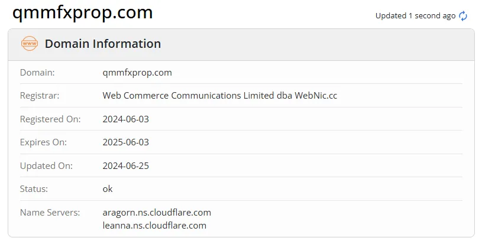Click the qmmfxprop.com page heading

click(83, 12)
